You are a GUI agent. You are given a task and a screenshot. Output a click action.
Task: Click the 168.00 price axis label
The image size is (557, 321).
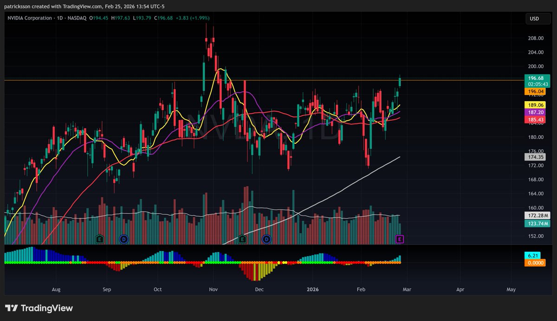point(536,180)
